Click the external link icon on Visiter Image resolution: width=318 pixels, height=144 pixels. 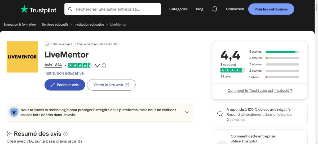pos(127,85)
